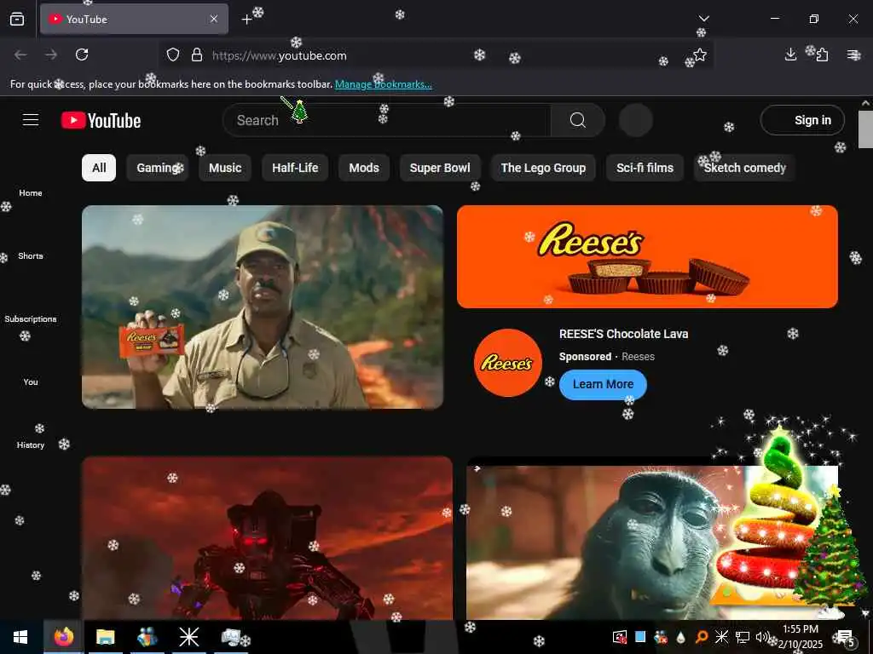Viewport: 873px width, 654px height.
Task: Open the Firefox Downloads panel
Action: (x=790, y=54)
